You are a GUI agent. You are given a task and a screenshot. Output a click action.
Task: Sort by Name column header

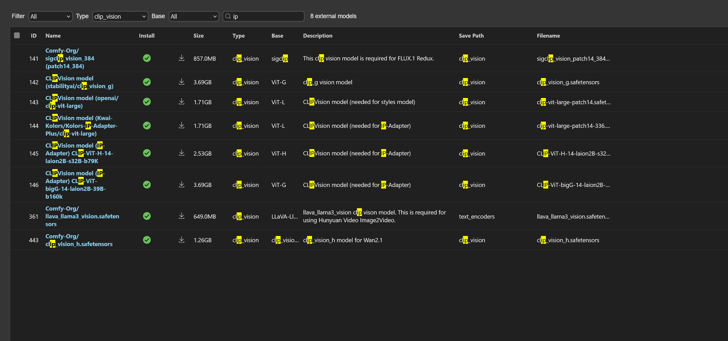point(53,36)
